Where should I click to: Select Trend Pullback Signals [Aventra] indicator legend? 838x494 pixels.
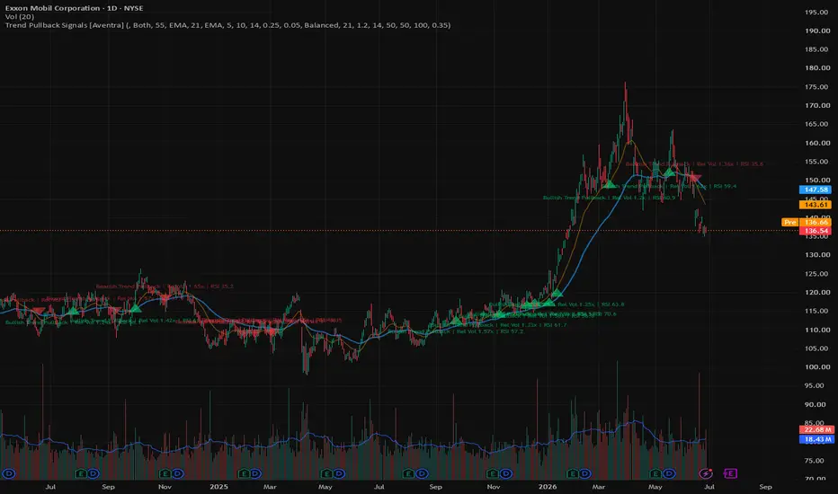tap(227, 25)
